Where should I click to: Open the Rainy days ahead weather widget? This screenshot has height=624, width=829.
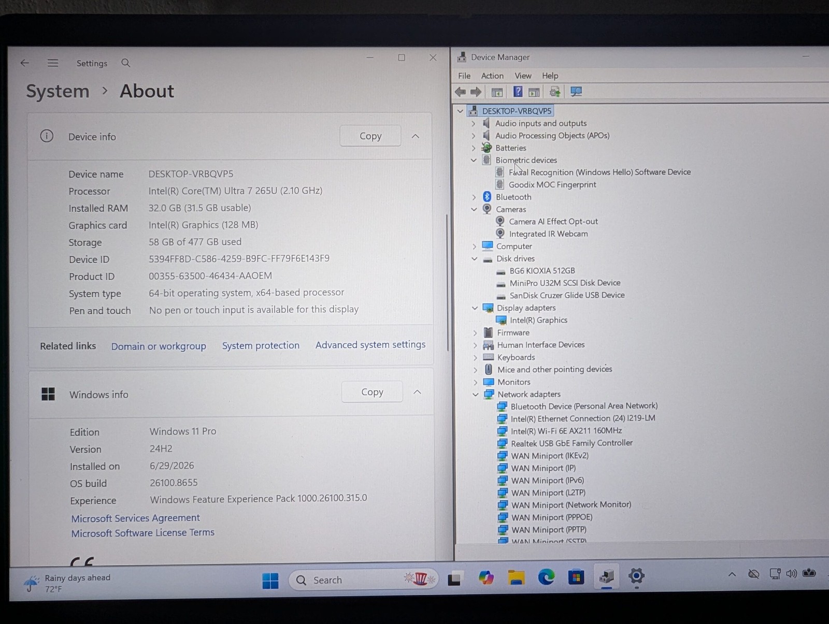pos(67,583)
